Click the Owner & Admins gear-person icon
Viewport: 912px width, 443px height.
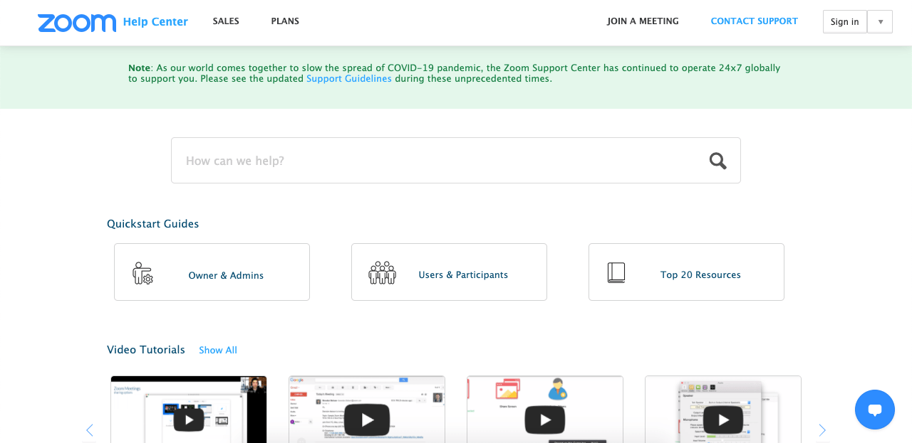click(142, 273)
